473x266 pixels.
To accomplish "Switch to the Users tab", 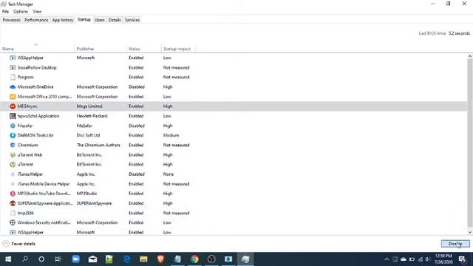I will tap(100, 20).
